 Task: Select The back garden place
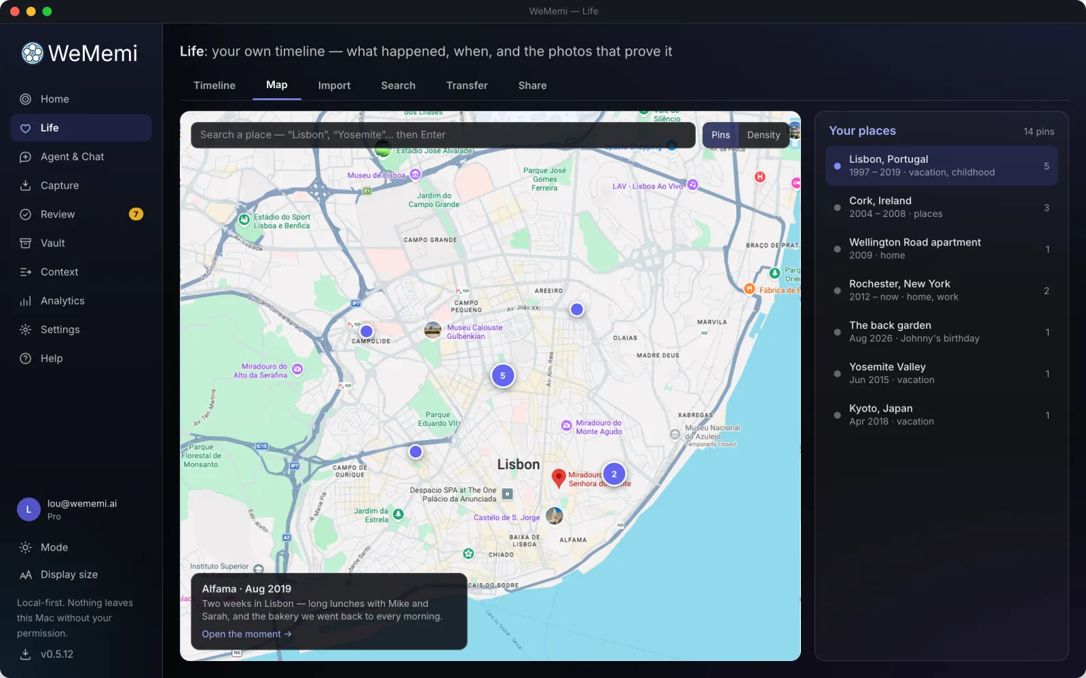tap(941, 332)
